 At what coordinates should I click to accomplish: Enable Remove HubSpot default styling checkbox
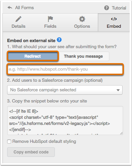tap(9, 142)
